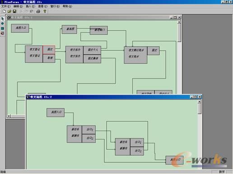Select the blue arrow connector tool
233x174 pixels.
click(2, 23)
